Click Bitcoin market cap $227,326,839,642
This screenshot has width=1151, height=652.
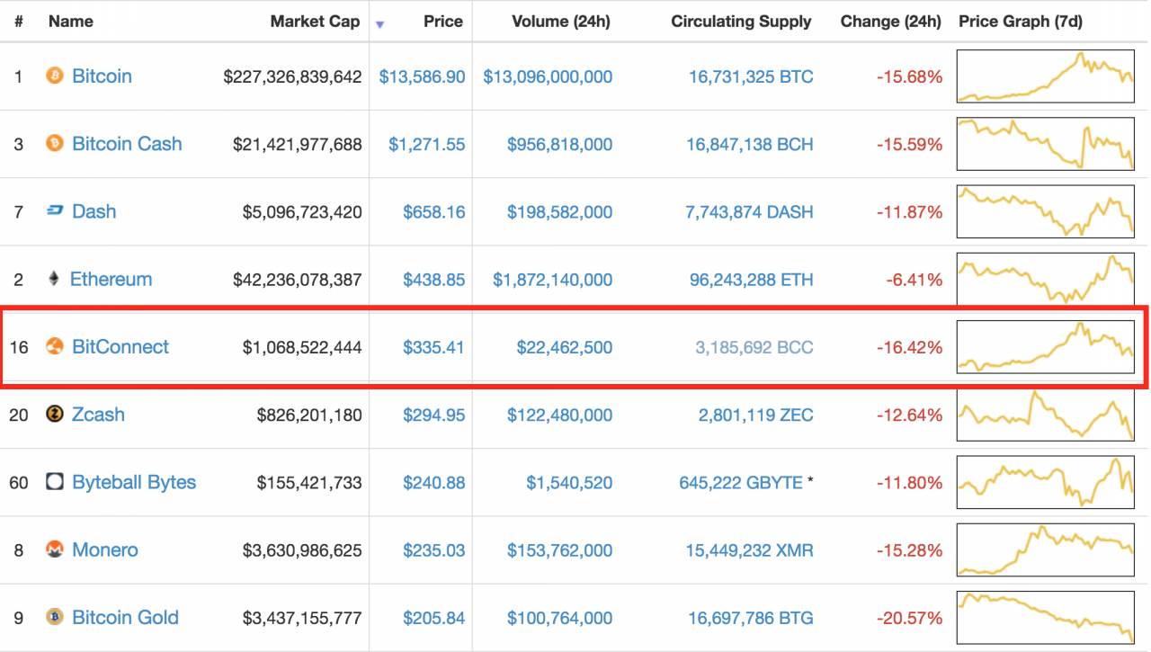click(292, 76)
